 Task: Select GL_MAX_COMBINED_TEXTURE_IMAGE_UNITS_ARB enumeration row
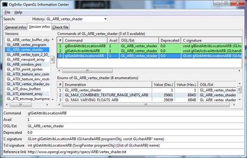tap(106, 95)
